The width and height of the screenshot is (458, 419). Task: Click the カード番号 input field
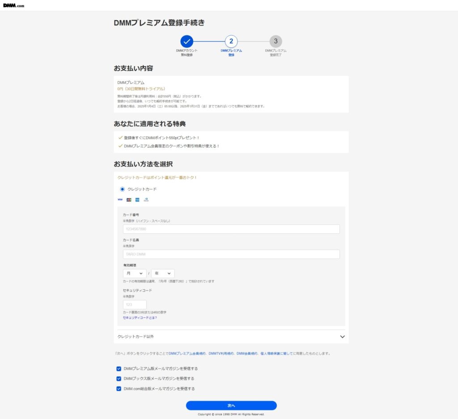coord(231,229)
